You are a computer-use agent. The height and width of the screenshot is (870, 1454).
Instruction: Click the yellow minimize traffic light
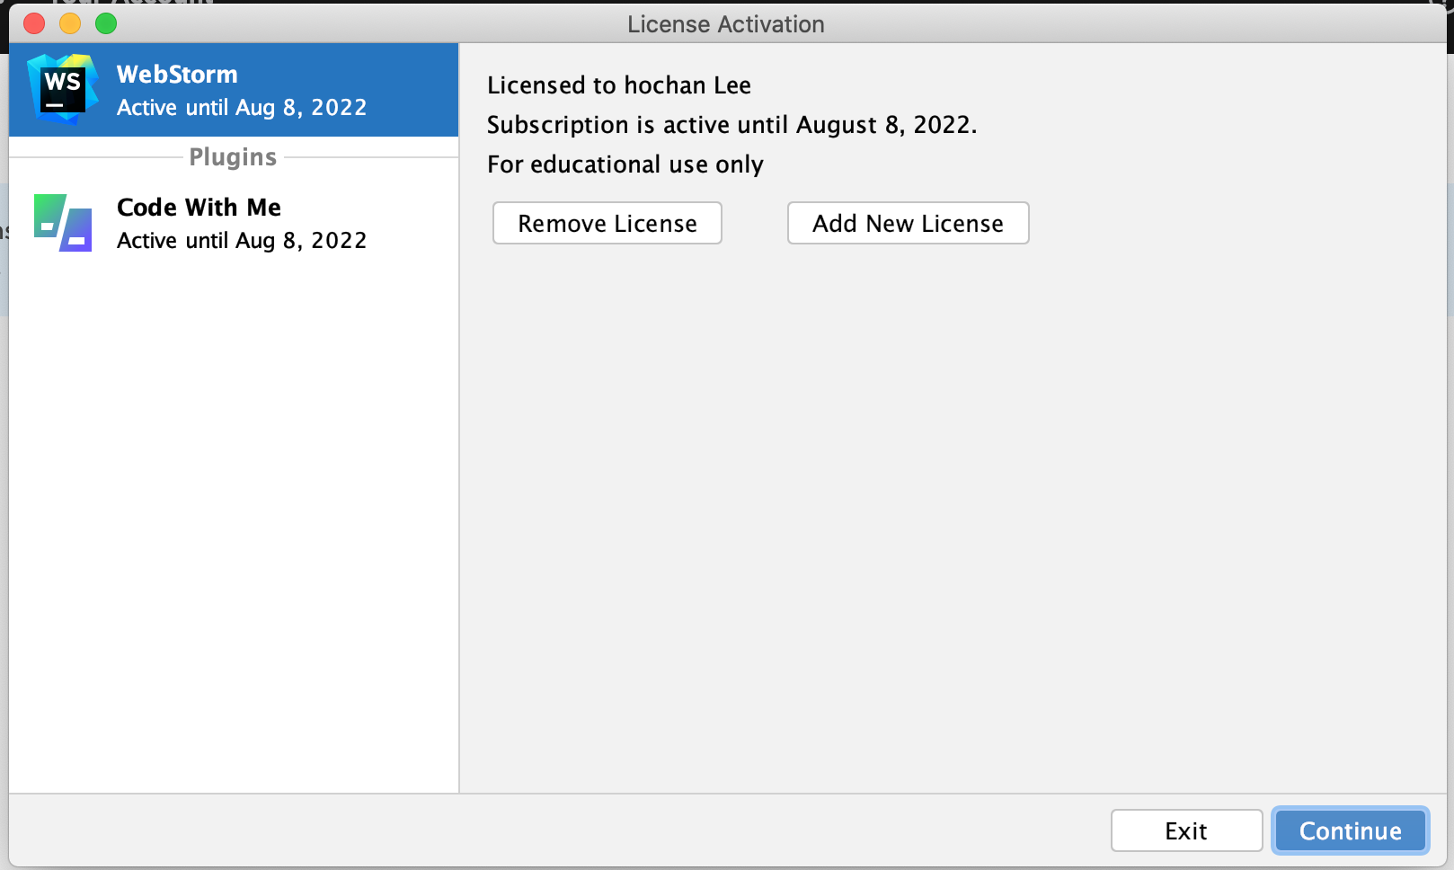(69, 23)
